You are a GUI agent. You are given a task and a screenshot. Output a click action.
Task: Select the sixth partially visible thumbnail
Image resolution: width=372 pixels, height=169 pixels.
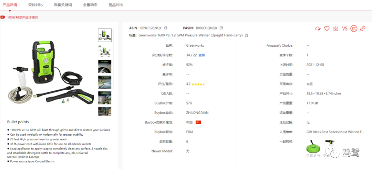[x=105, y=111]
